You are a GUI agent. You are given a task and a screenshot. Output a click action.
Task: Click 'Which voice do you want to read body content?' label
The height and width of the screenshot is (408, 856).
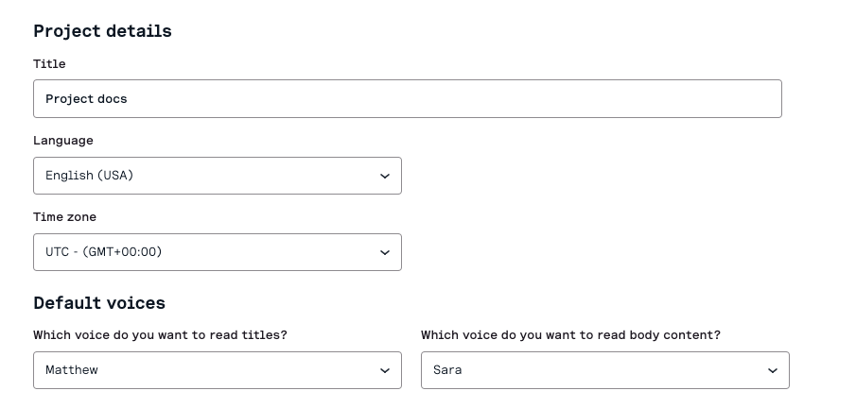[x=570, y=335]
